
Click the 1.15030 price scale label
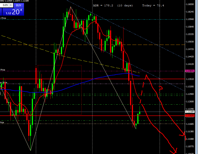point(190,42)
